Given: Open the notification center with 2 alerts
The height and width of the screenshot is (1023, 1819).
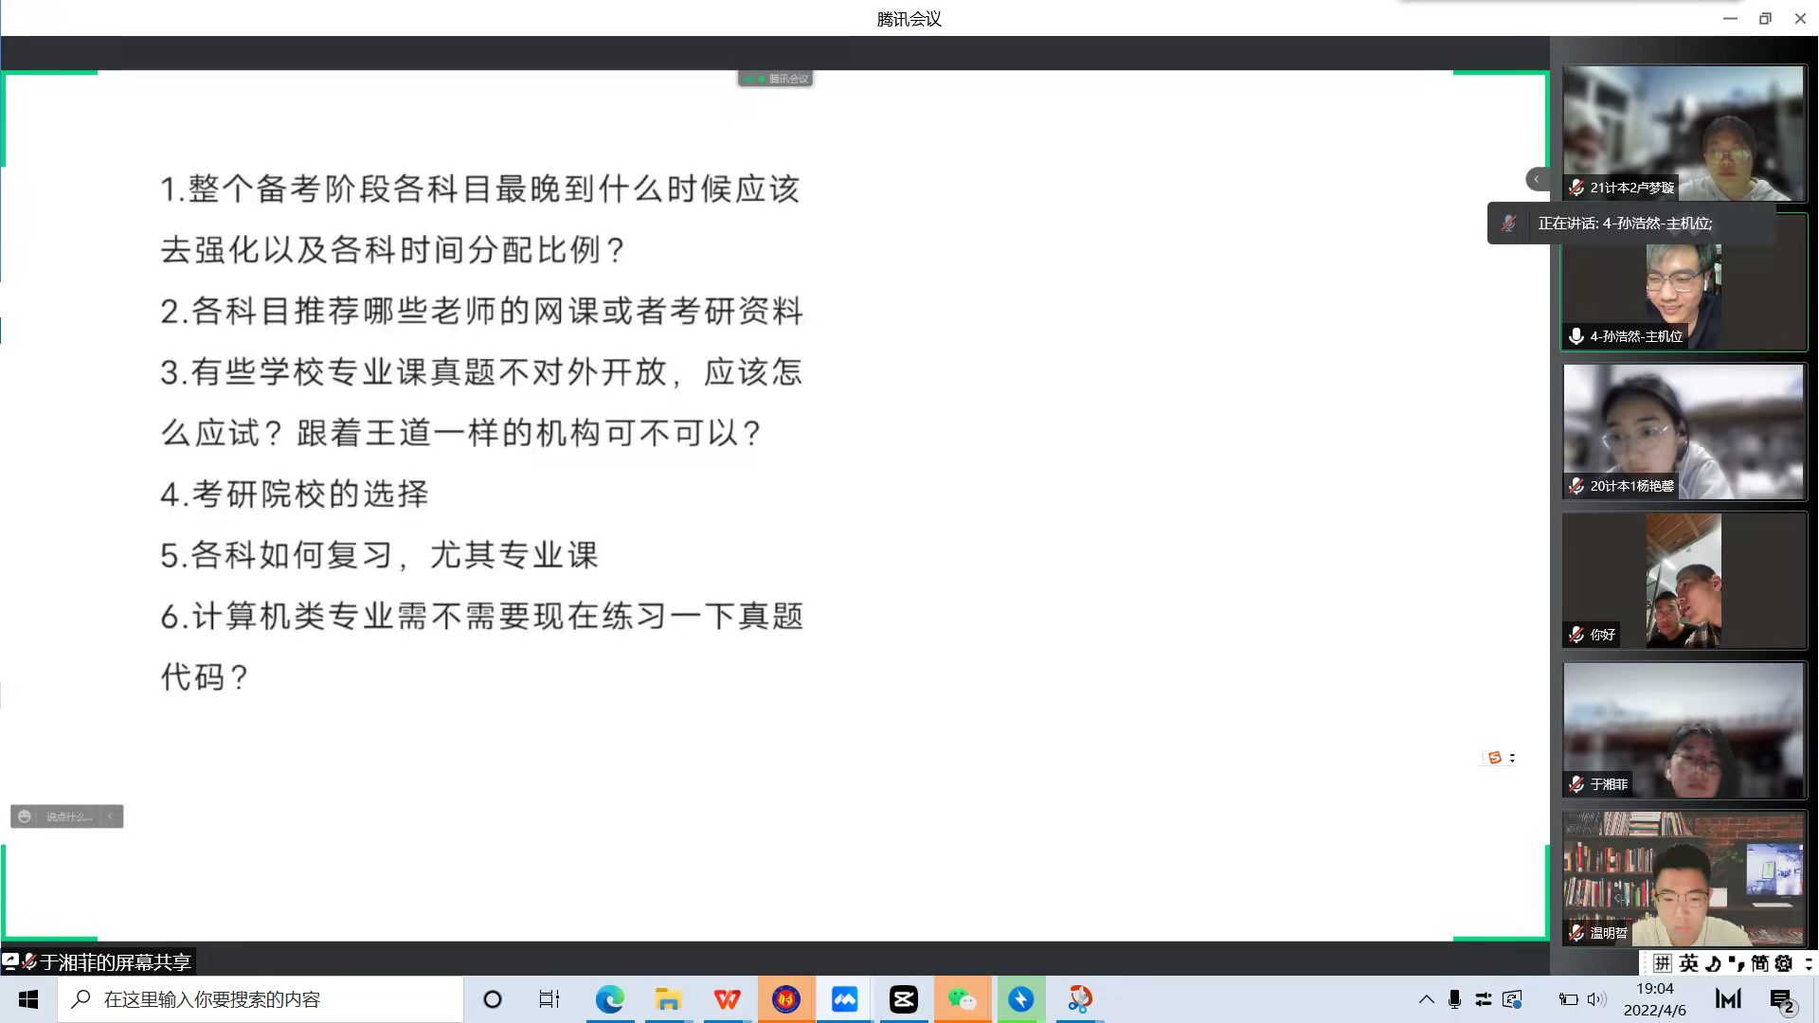Looking at the screenshot, I should click(1782, 1000).
